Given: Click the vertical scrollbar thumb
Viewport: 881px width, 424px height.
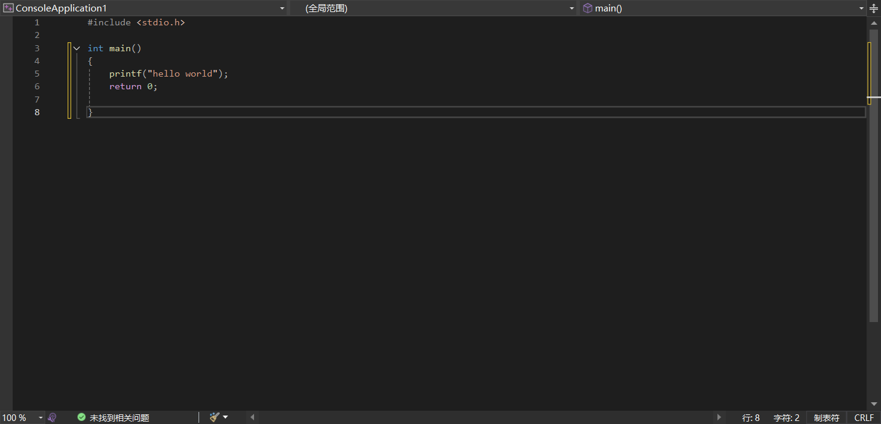Looking at the screenshot, I should click(x=874, y=175).
